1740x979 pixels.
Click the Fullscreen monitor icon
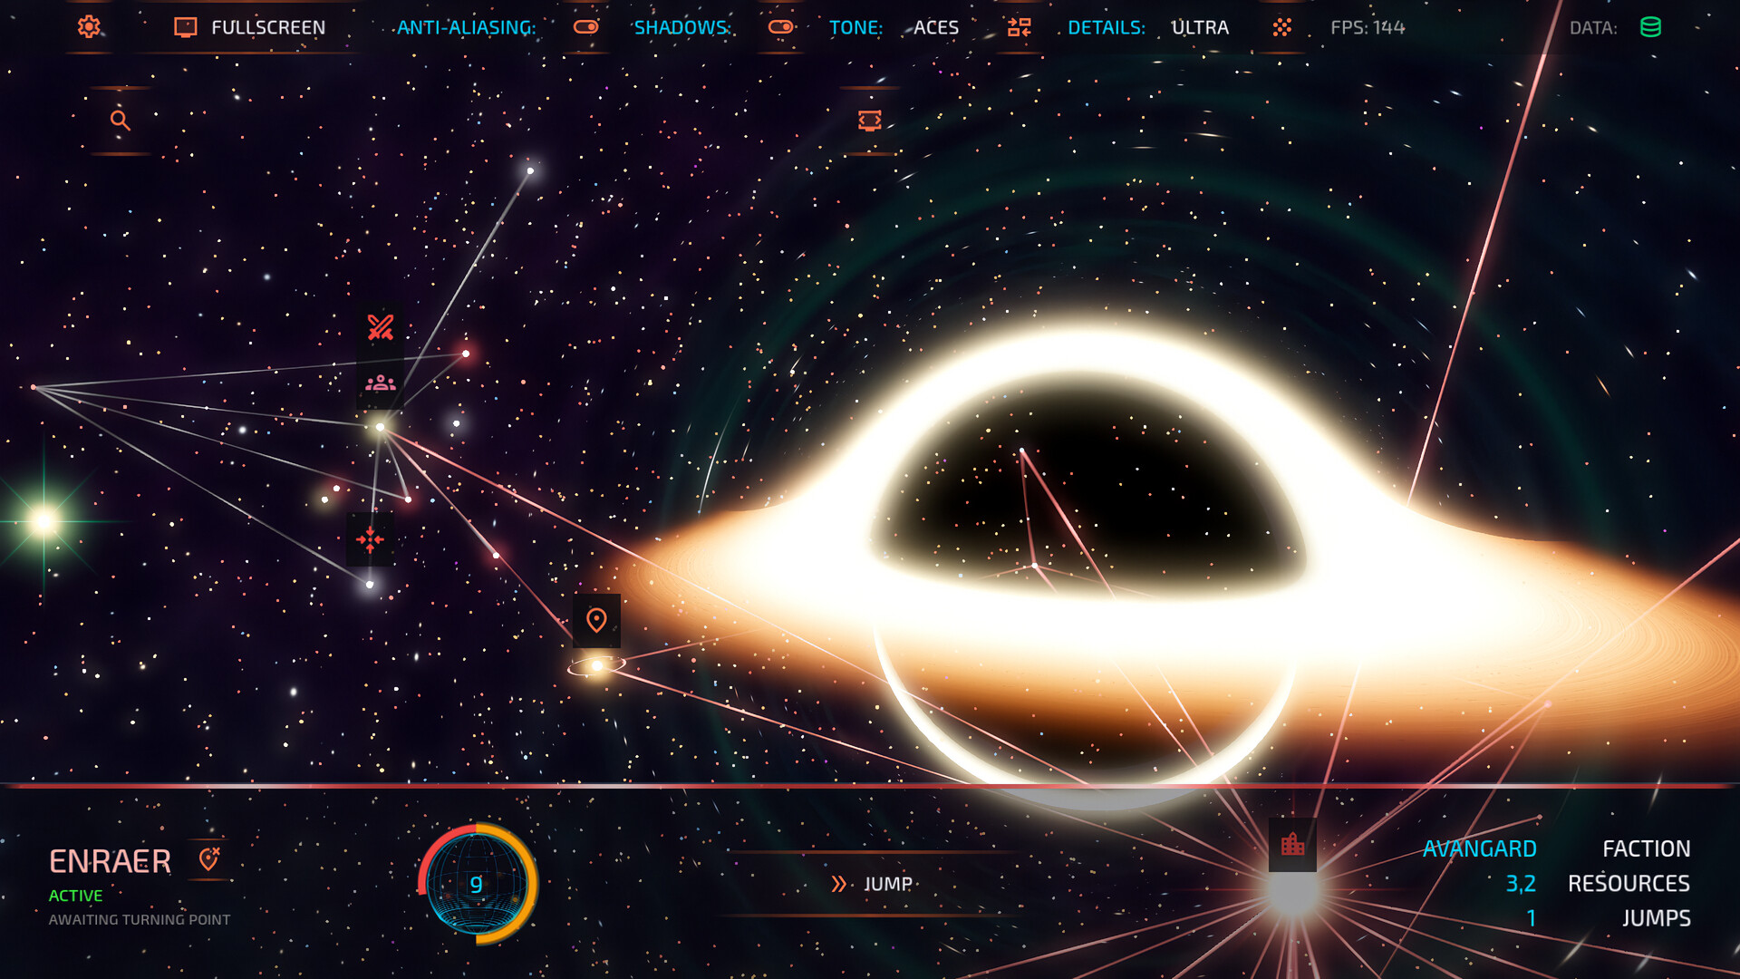pos(186,27)
